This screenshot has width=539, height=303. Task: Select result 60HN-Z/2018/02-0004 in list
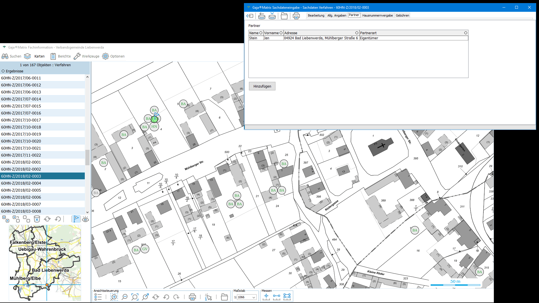click(x=21, y=183)
